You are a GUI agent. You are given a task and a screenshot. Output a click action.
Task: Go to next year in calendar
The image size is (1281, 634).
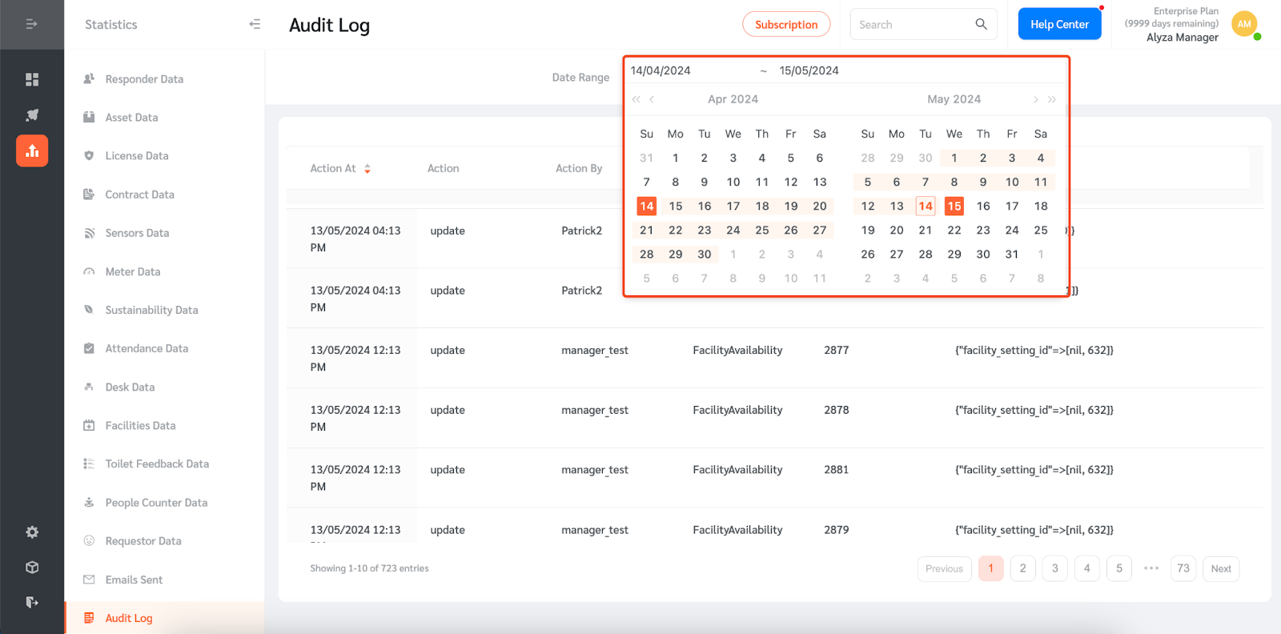(x=1052, y=99)
